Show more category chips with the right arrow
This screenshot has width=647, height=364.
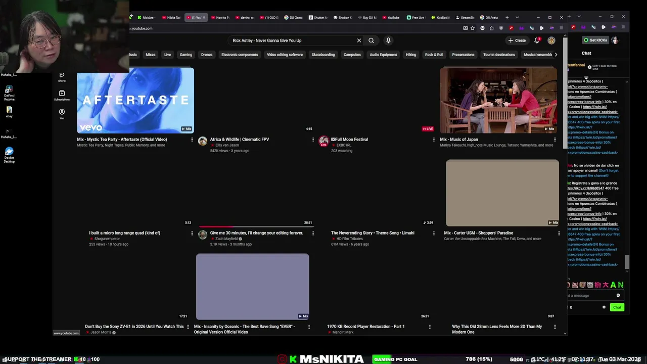pos(556,55)
